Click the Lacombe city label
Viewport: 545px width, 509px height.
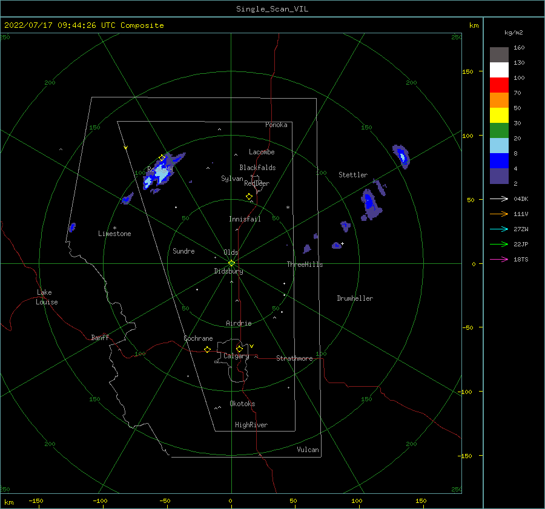(x=262, y=152)
